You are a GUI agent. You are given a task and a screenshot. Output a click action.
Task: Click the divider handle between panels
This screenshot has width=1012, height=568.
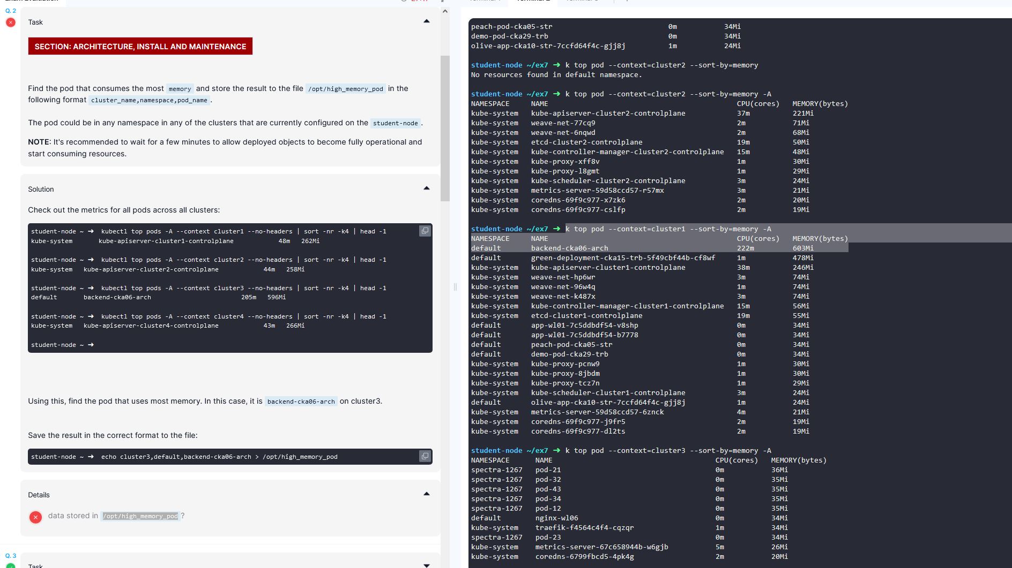tap(455, 287)
